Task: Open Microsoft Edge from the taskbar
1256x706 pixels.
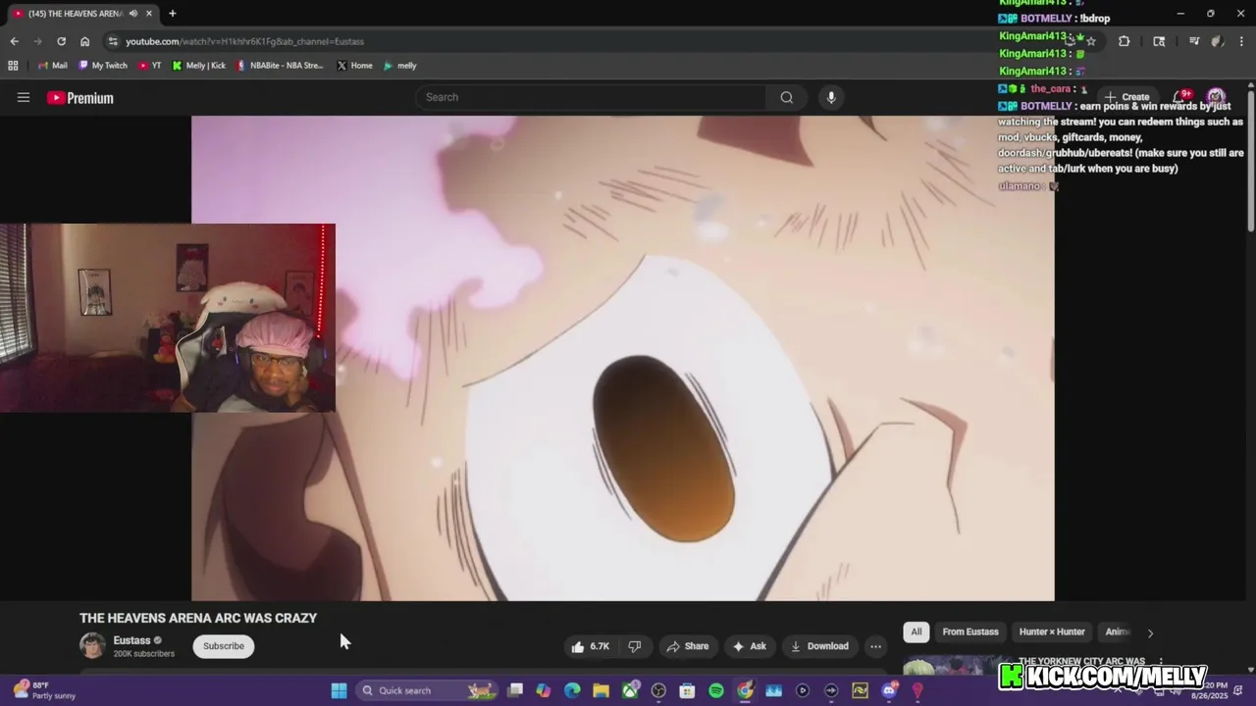Action: pyautogui.click(x=572, y=690)
